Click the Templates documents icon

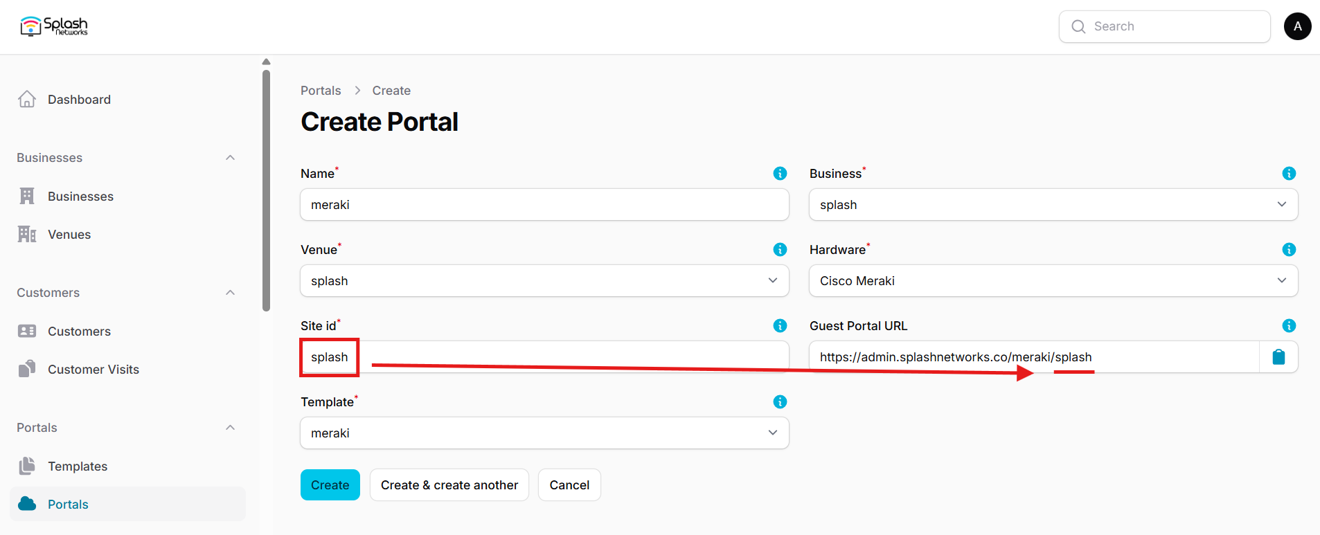(27, 466)
